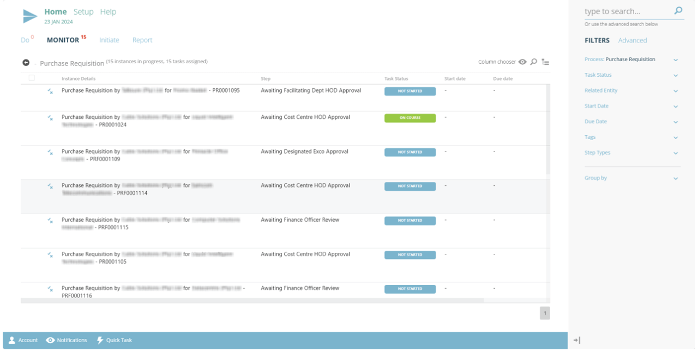This screenshot has height=352, width=698.
Task: Collapse the sidebar with the arrow icon
Action: point(577,340)
